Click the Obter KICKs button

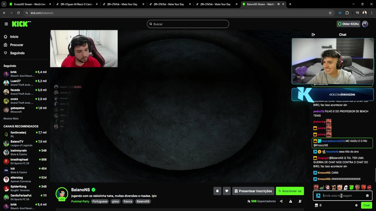[x=348, y=24]
